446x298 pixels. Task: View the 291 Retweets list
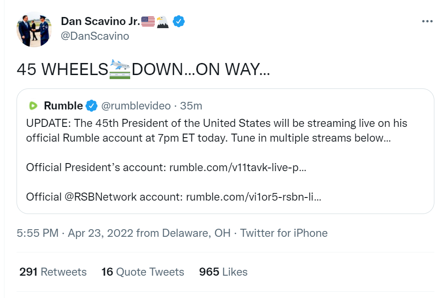pyautogui.click(x=53, y=272)
